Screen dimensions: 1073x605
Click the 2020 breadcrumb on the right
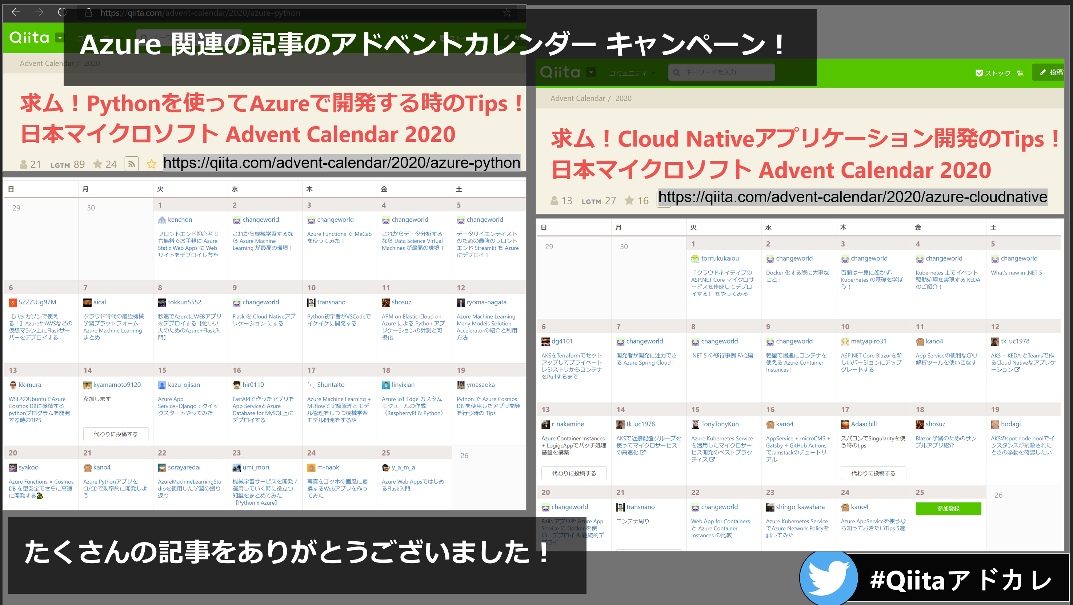(x=623, y=98)
